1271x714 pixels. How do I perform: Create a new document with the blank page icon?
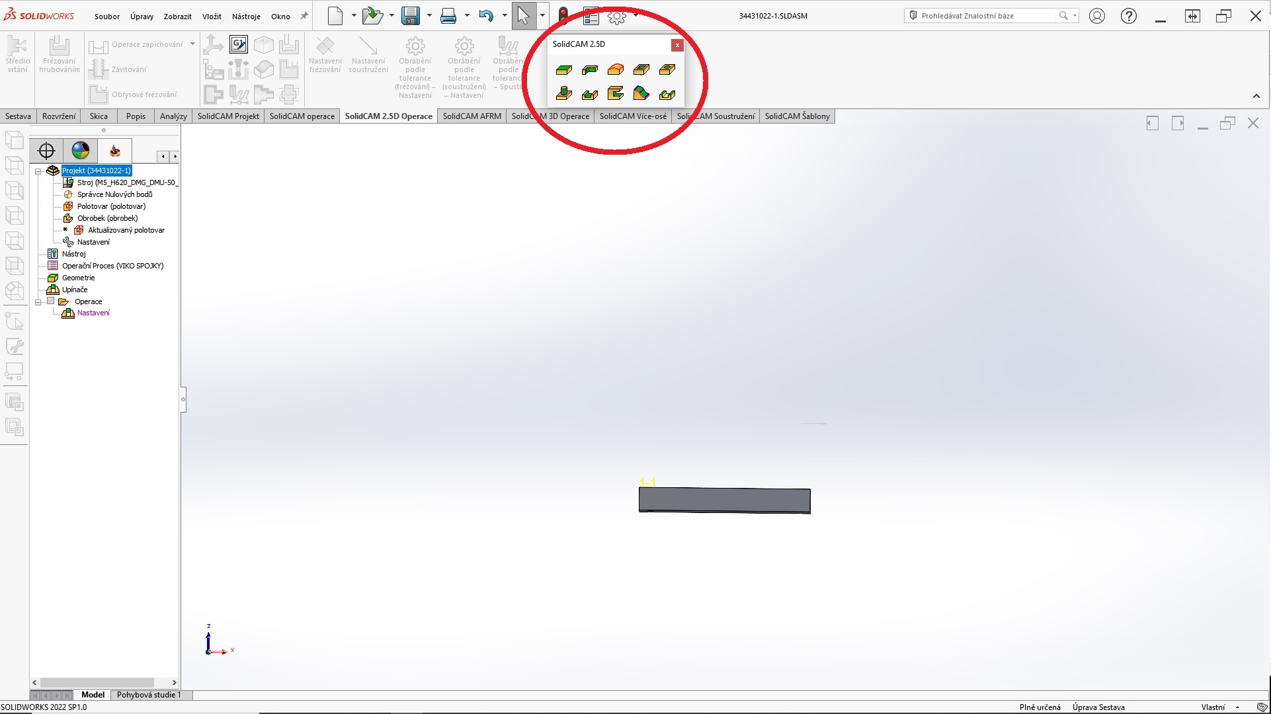point(336,16)
